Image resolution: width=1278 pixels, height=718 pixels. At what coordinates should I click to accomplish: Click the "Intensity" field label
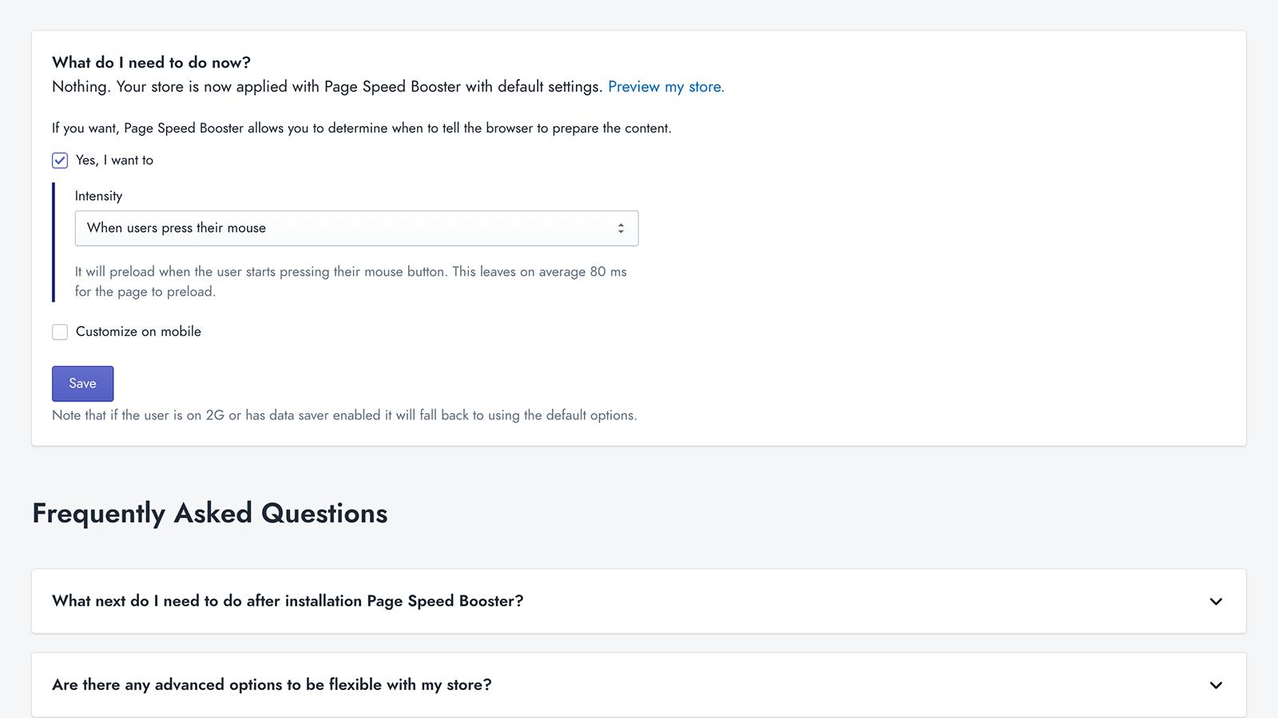pos(98,196)
